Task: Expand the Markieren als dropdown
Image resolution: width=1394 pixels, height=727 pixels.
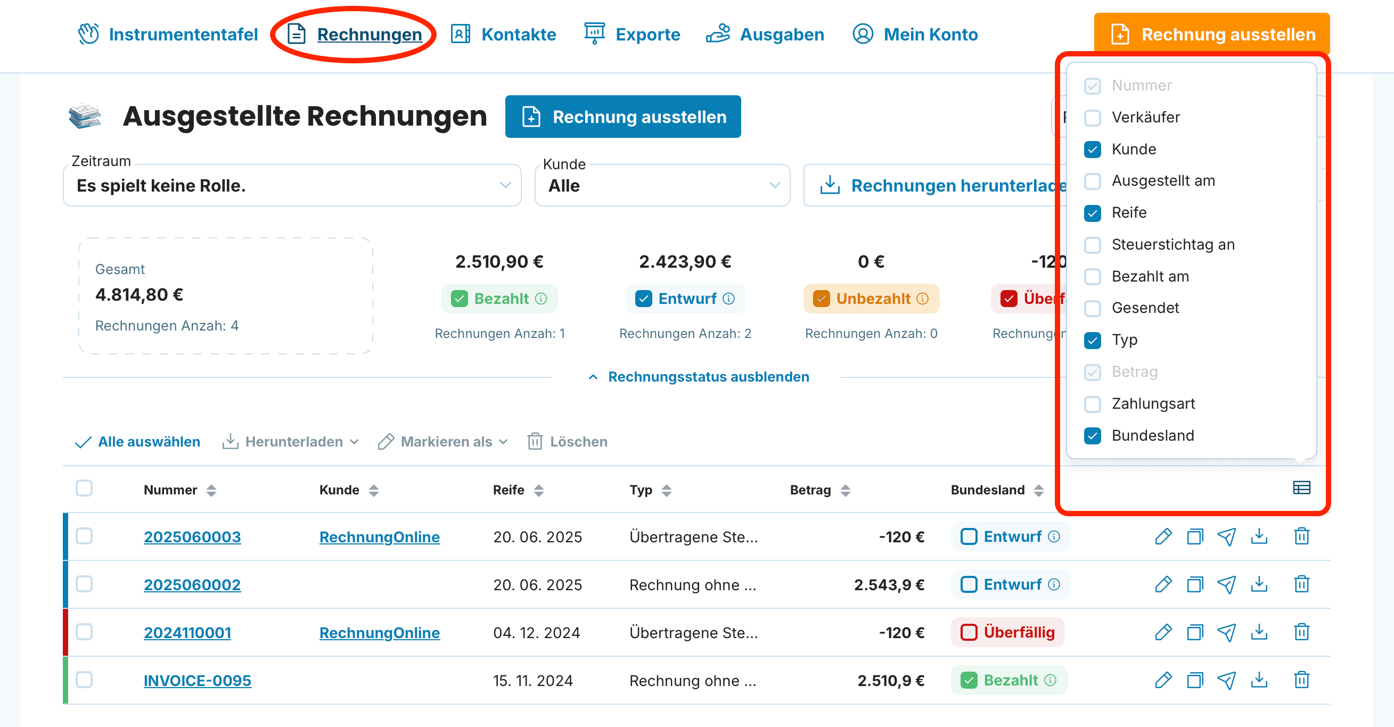Action: click(x=443, y=442)
